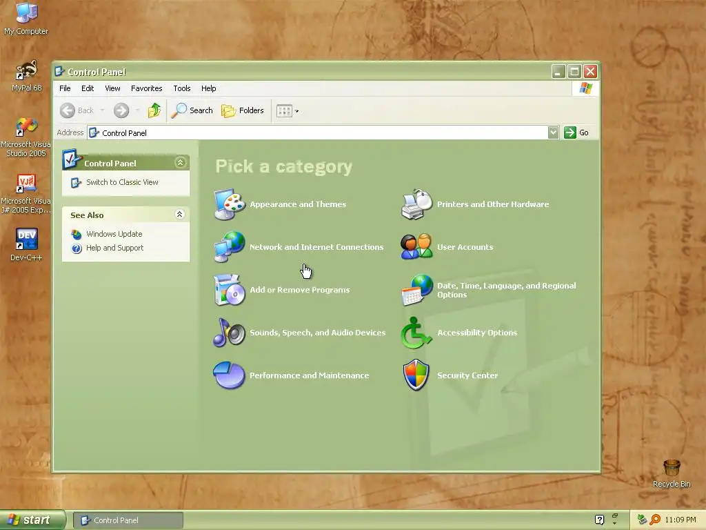Viewport: 706px width, 530px height.
Task: Open Performance and Maintenance pie chart icon
Action: click(229, 375)
